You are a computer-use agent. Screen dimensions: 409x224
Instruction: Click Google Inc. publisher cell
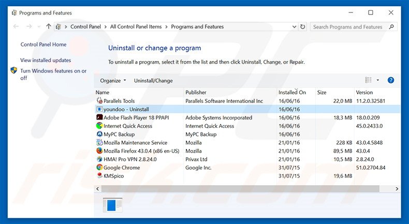(198, 168)
